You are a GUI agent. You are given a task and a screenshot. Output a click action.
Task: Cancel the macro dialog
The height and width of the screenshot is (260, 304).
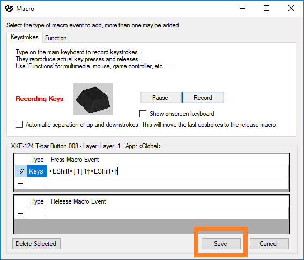click(x=269, y=244)
